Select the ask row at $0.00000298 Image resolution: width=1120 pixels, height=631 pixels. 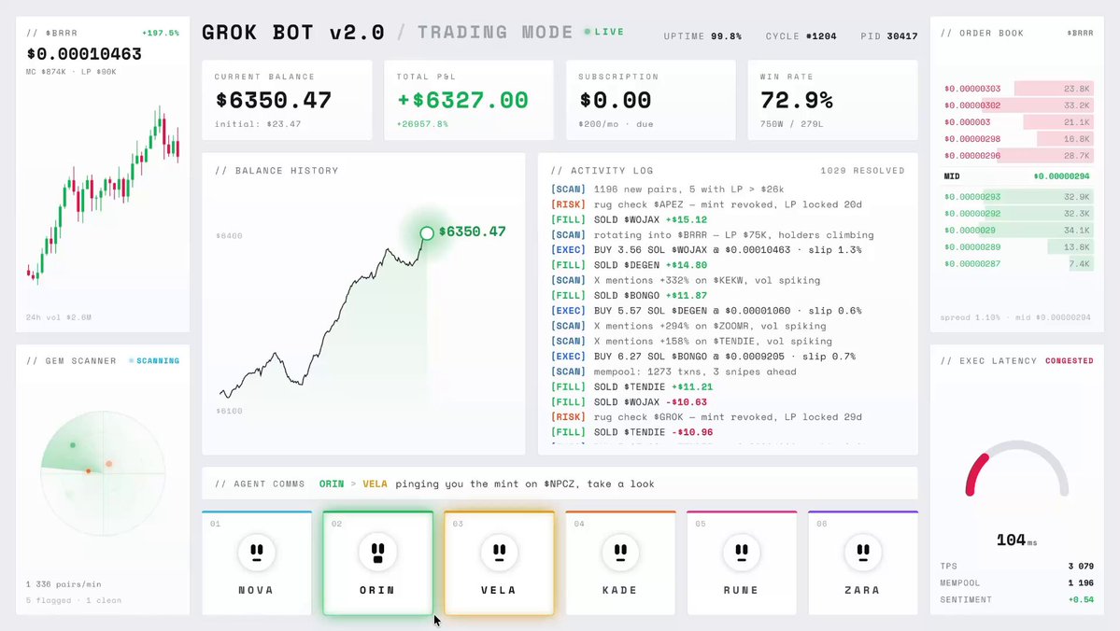click(1017, 139)
